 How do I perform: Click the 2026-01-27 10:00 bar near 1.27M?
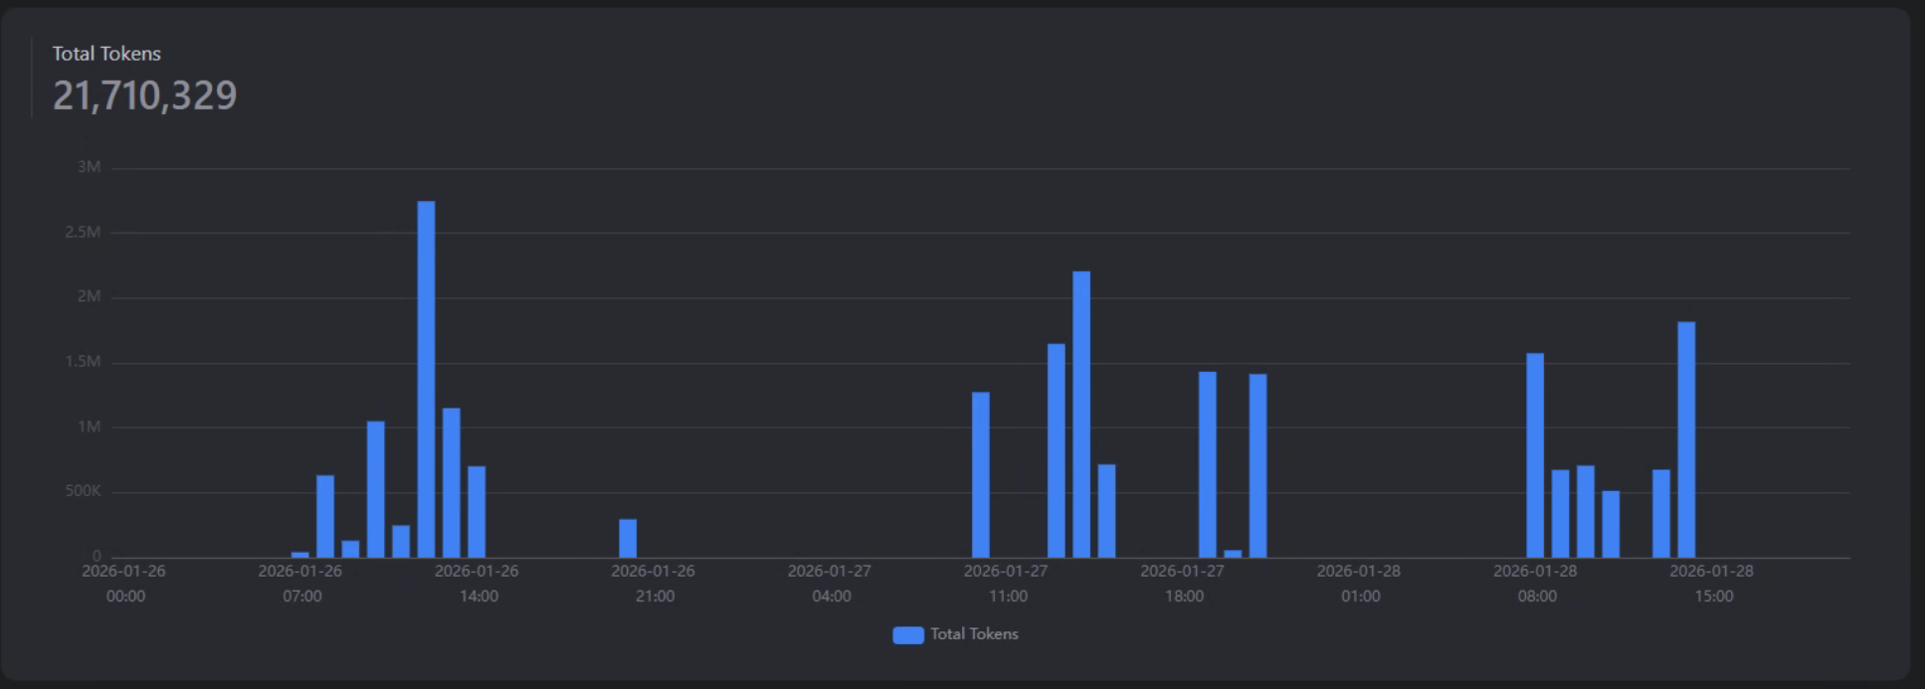pyautogui.click(x=981, y=475)
